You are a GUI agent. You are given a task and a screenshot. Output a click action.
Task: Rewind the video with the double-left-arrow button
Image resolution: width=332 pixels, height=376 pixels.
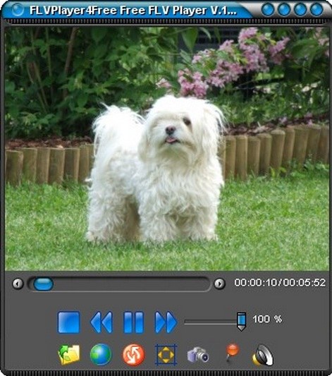click(x=101, y=322)
